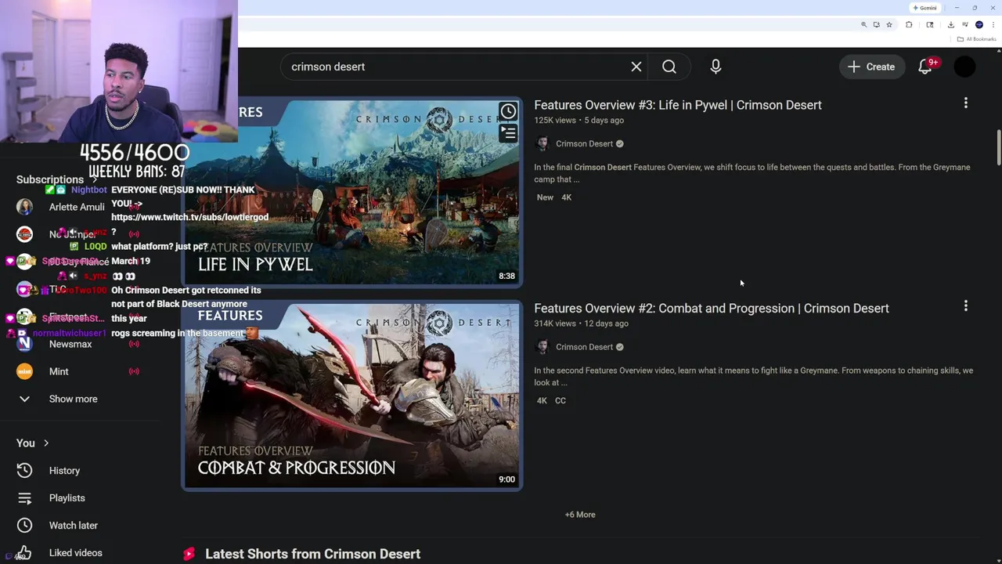Open the twitch.tv/subs link in chat overlay

pos(189,217)
